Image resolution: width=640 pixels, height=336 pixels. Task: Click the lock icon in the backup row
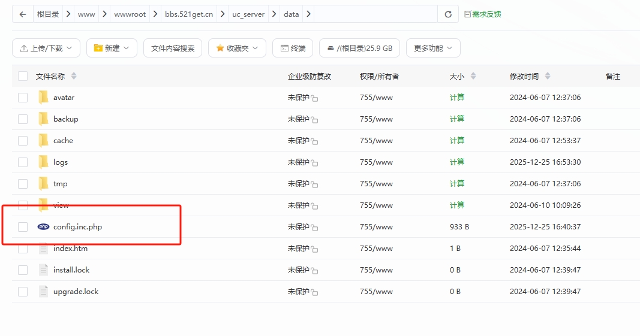coord(314,120)
